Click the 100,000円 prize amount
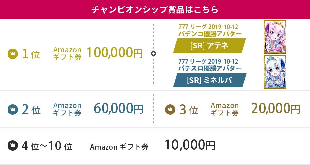 click(115, 52)
